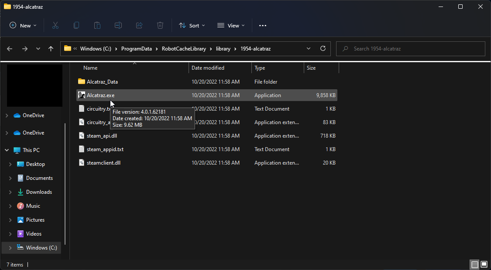The width and height of the screenshot is (491, 270).
Task: Select Desktop in the navigation pane
Action: [x=35, y=164]
